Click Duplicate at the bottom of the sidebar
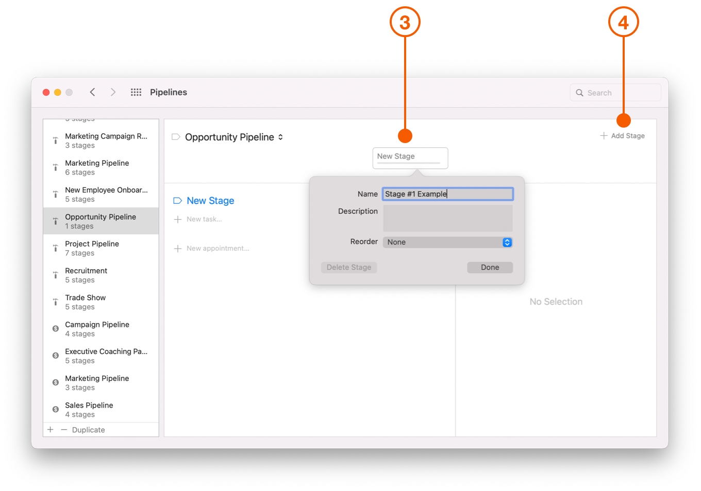Image resolution: width=701 pixels, height=491 pixels. pos(89,429)
